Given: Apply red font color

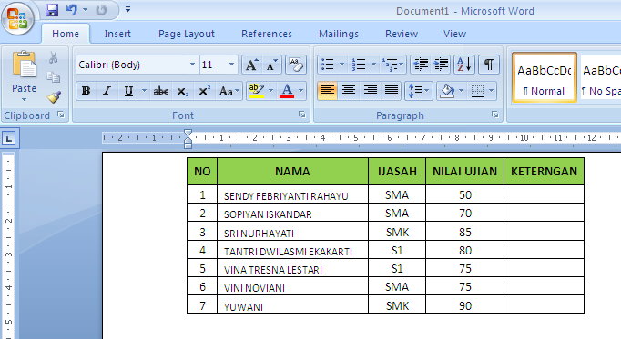Looking at the screenshot, I should click(x=287, y=91).
